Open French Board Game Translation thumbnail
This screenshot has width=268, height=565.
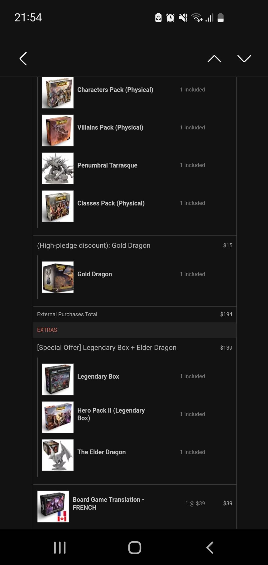pyautogui.click(x=53, y=506)
